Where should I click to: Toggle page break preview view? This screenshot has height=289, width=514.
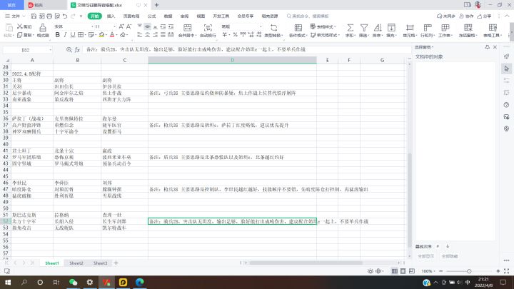point(411,271)
